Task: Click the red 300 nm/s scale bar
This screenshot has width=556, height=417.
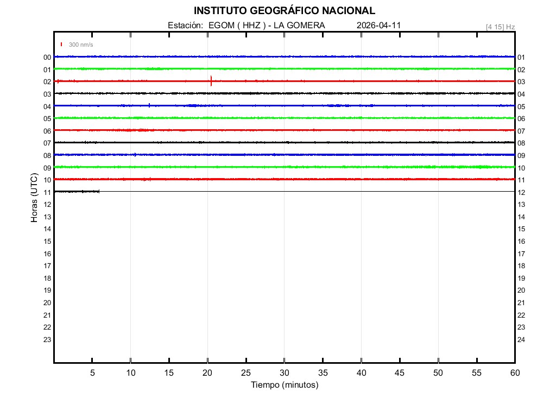Action: pos(61,45)
